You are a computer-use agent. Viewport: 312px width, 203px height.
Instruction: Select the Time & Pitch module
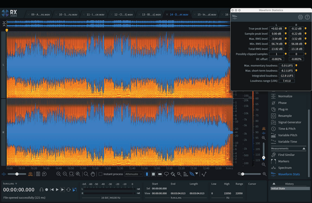287,128
